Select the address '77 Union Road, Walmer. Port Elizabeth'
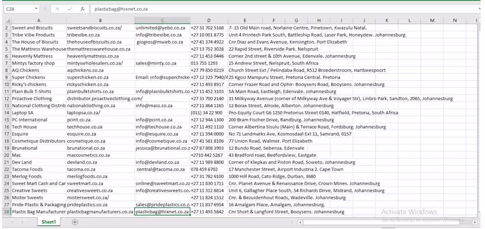 [x=270, y=141]
